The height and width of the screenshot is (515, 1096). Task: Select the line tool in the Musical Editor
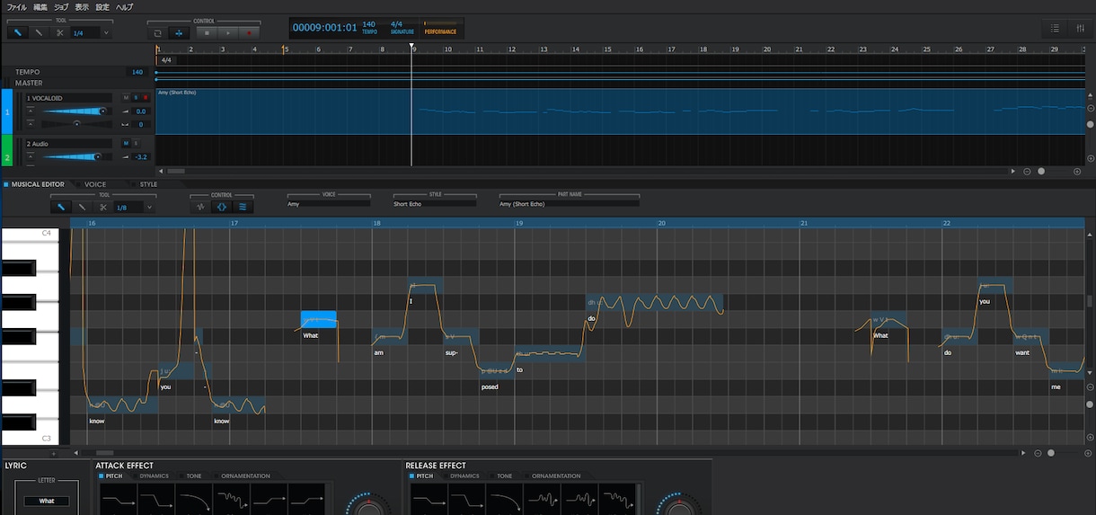[82, 207]
